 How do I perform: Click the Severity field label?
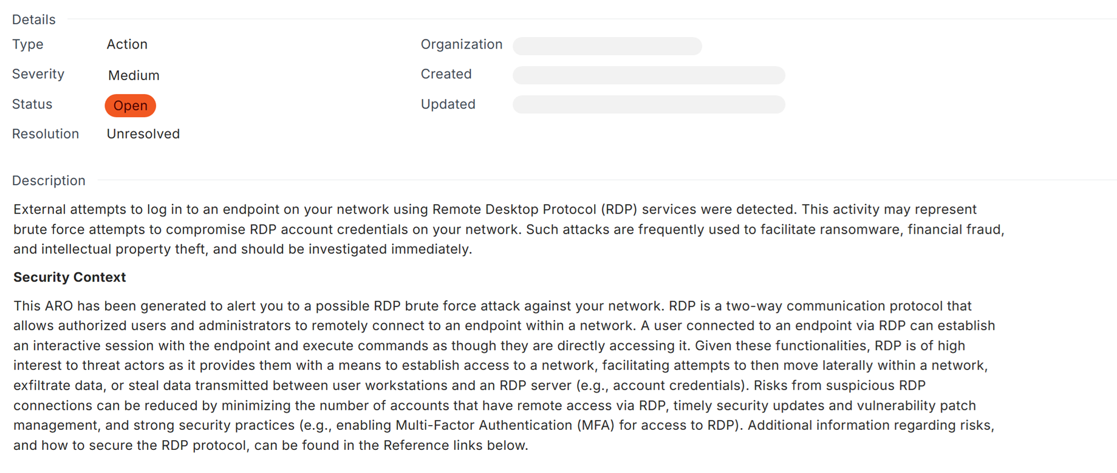click(38, 74)
